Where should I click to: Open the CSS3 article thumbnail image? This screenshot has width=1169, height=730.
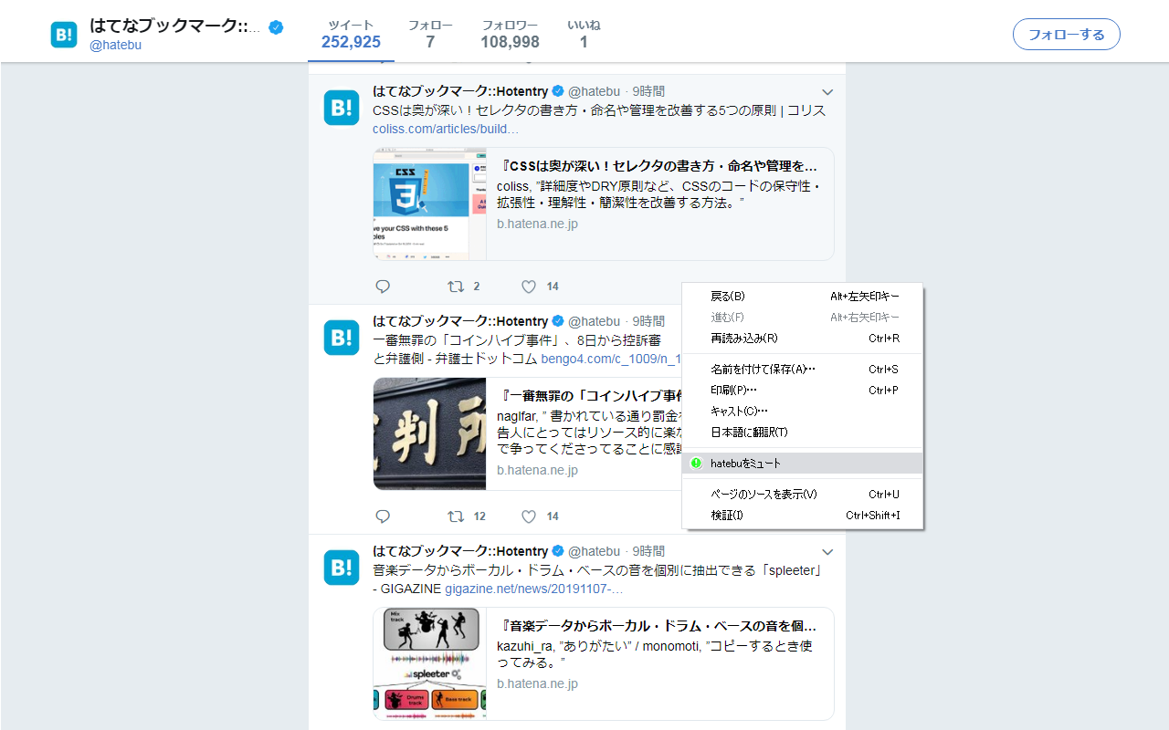pos(429,204)
